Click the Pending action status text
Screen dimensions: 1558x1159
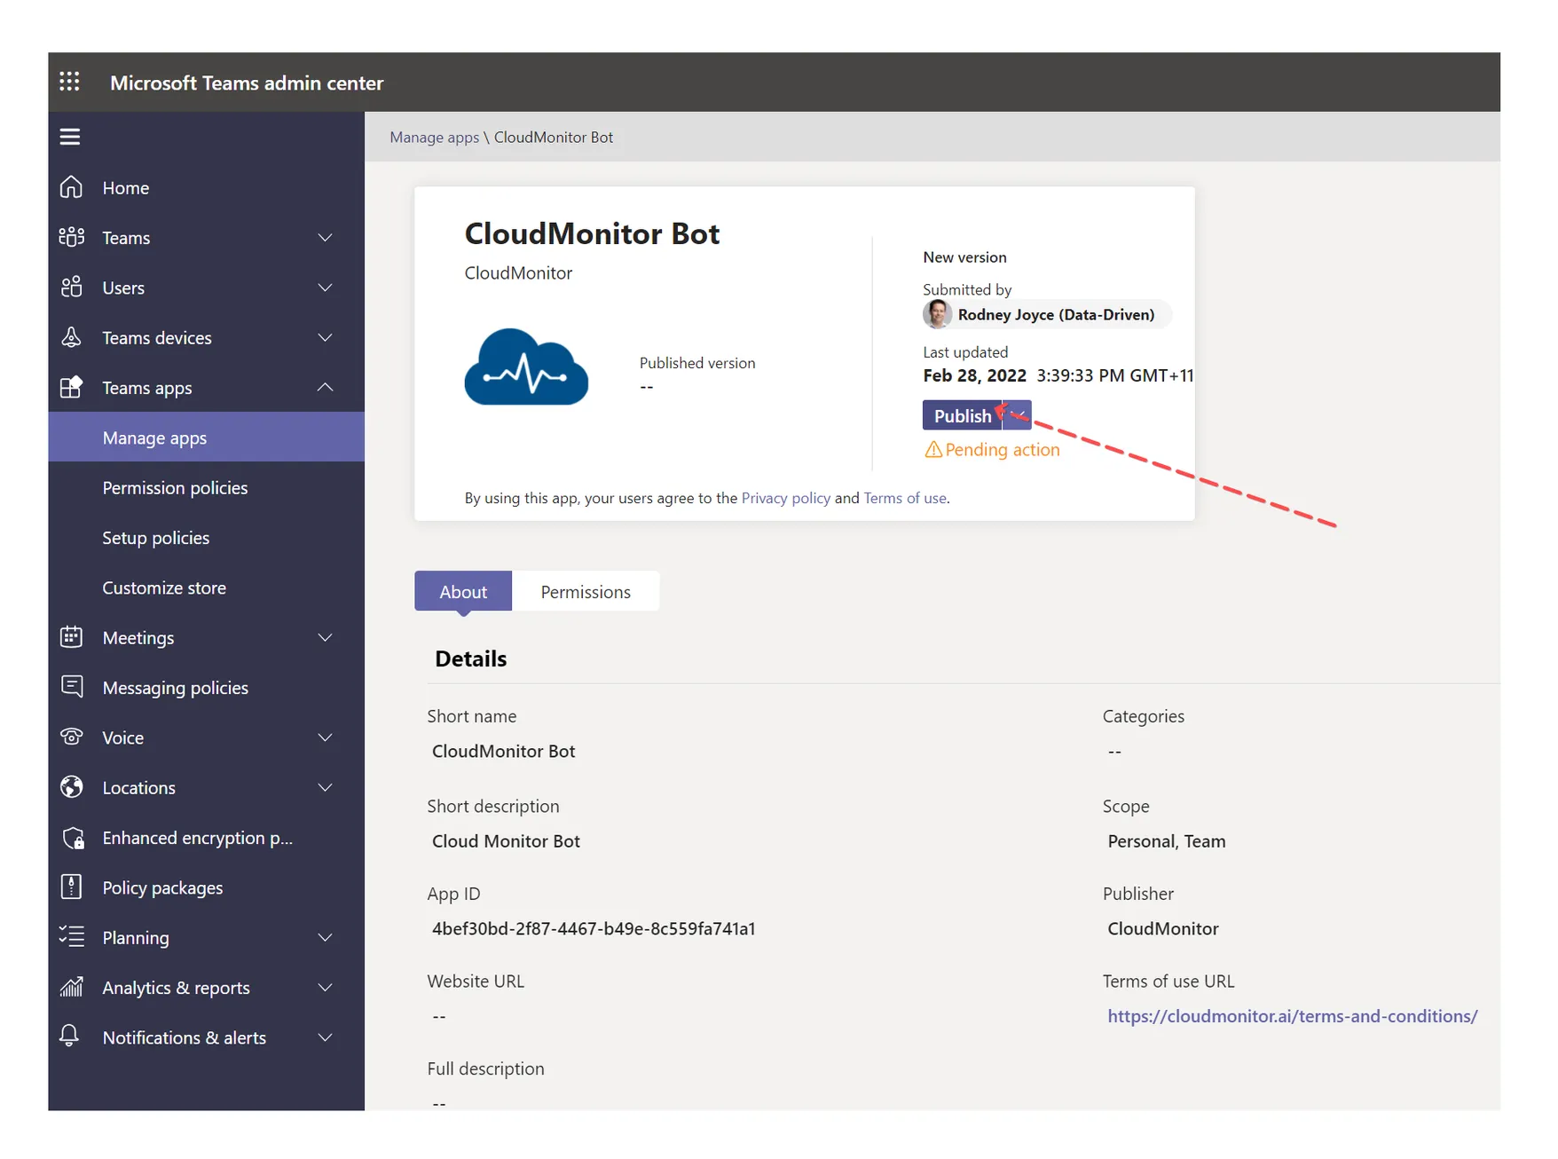[1002, 450]
